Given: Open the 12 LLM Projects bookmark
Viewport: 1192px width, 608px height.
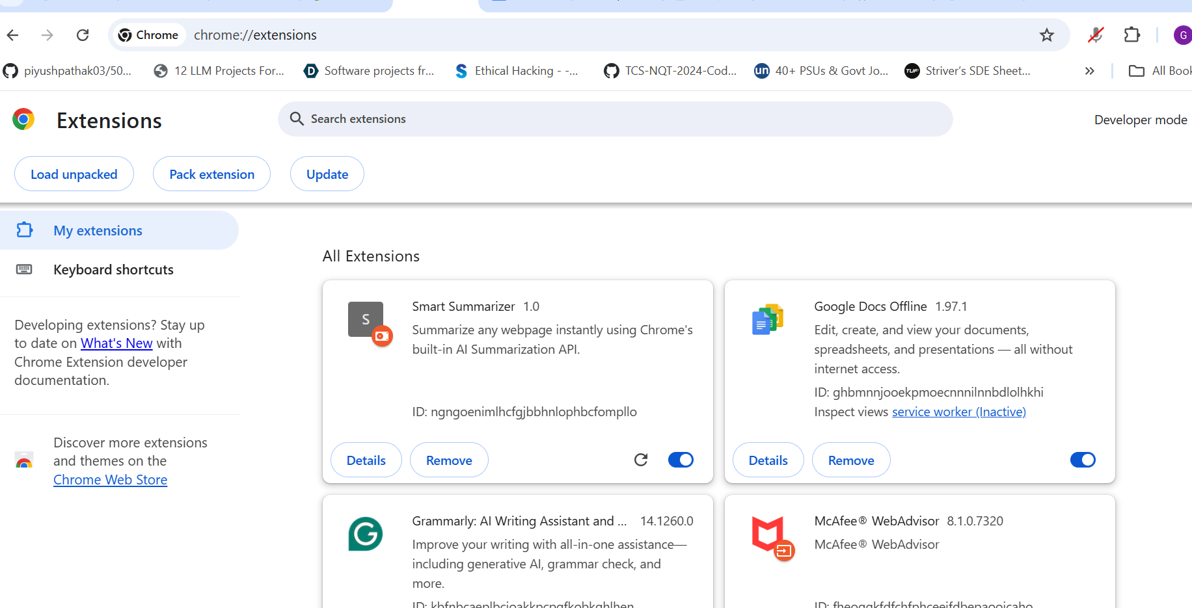Looking at the screenshot, I should (x=219, y=71).
